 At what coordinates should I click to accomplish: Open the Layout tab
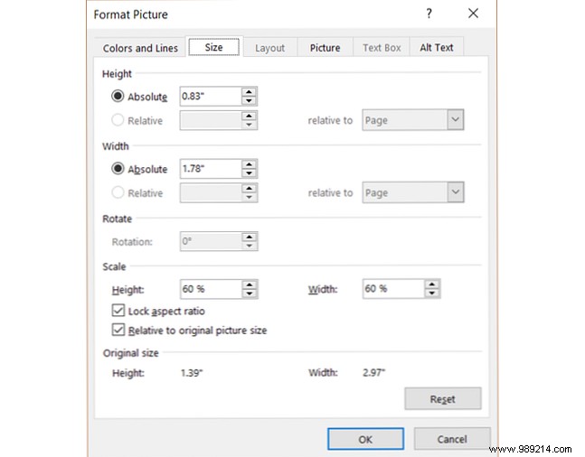(270, 48)
